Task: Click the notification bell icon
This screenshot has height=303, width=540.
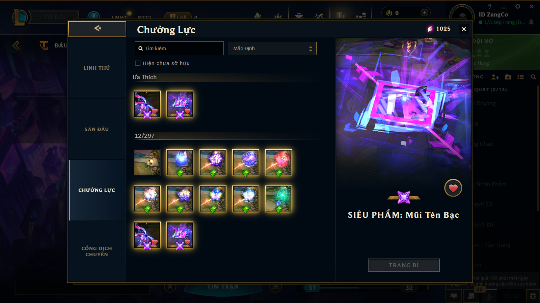Action: (x=531, y=22)
